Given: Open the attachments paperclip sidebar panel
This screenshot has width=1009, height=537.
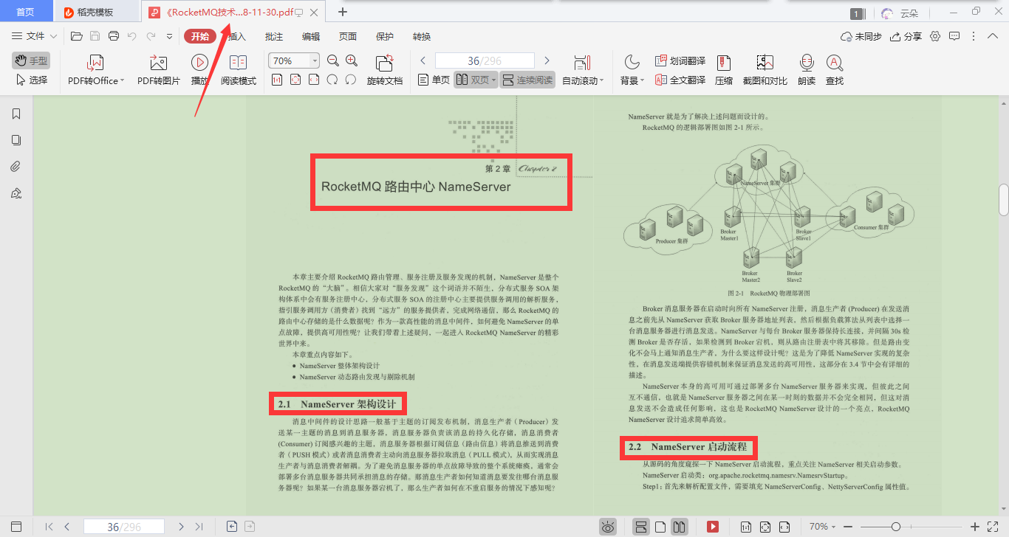Looking at the screenshot, I should click(x=16, y=167).
